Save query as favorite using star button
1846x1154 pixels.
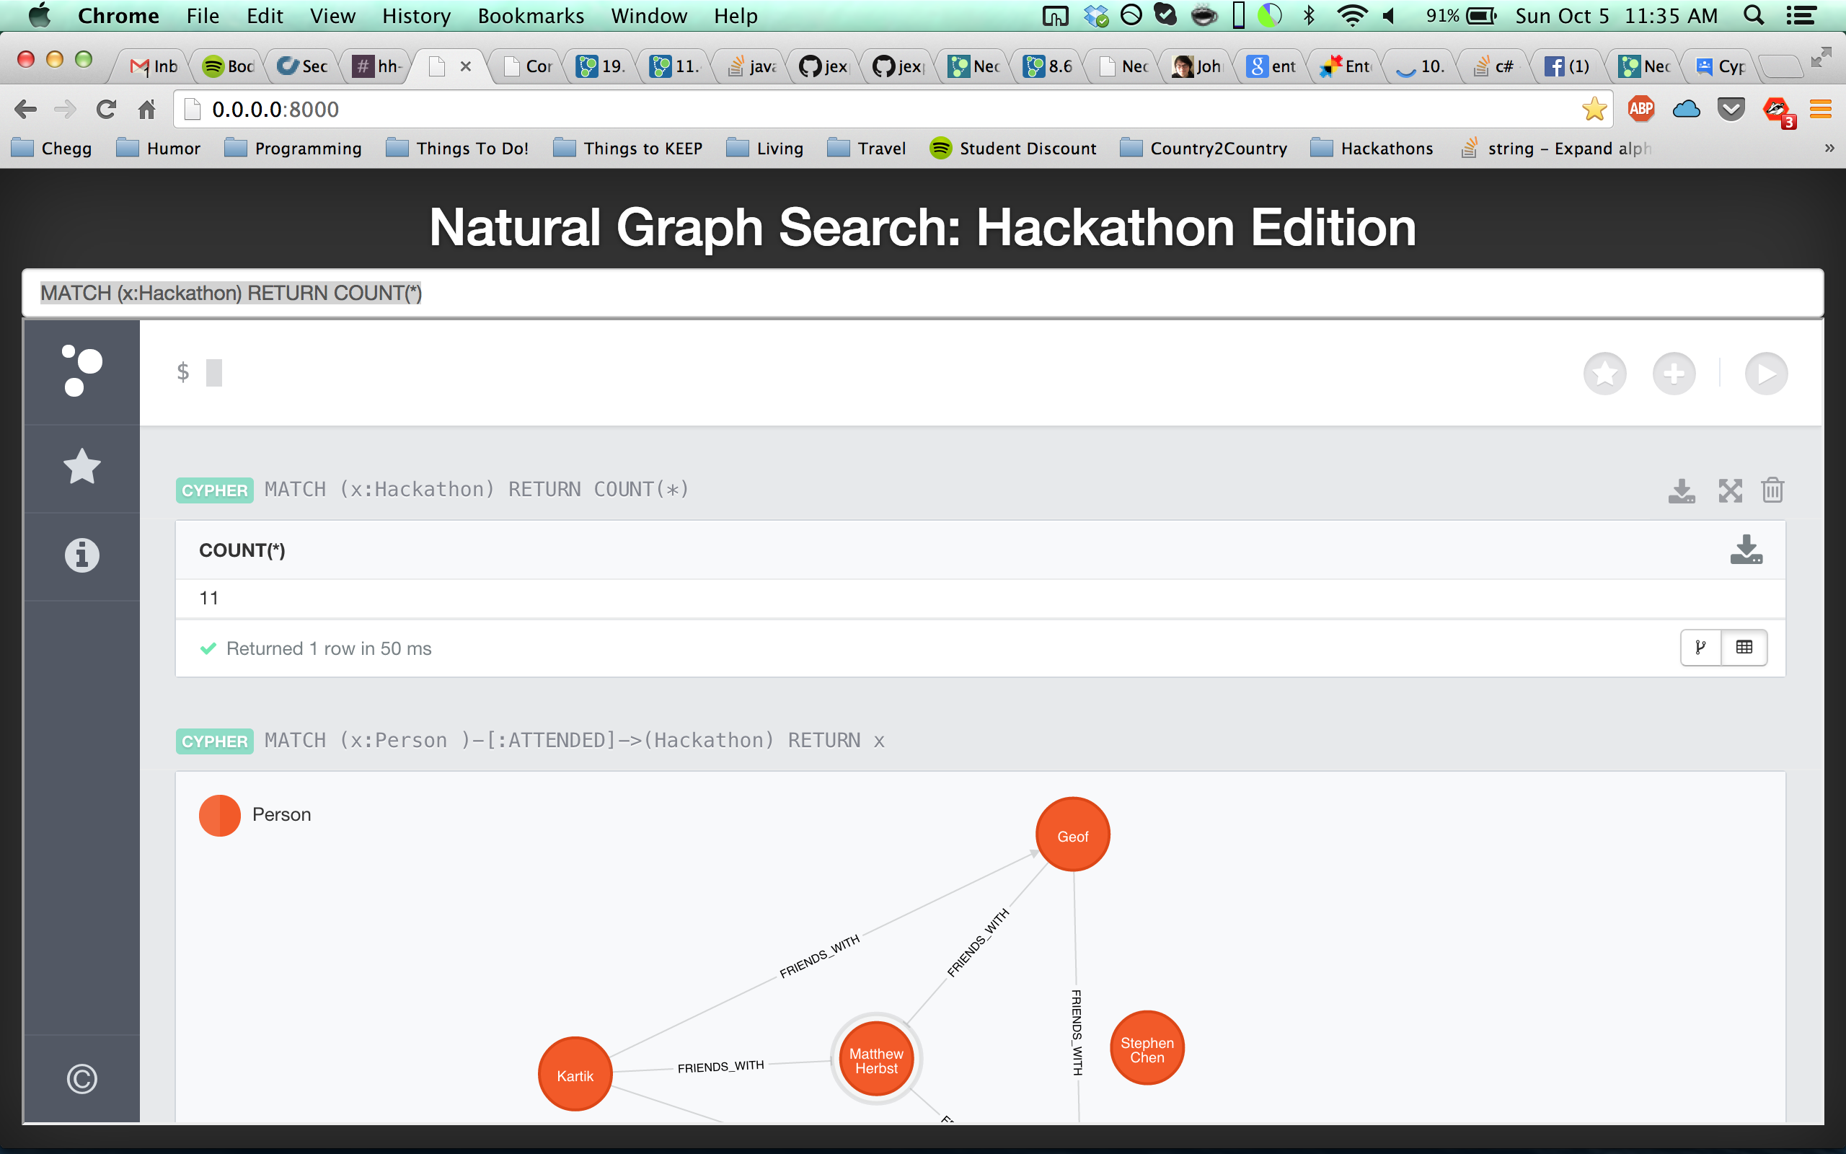coord(1604,373)
